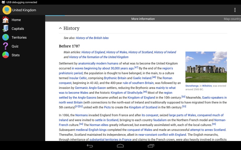The height and width of the screenshot is (150, 241).
Task: Follow the History of Wales link
Action: click(117, 52)
